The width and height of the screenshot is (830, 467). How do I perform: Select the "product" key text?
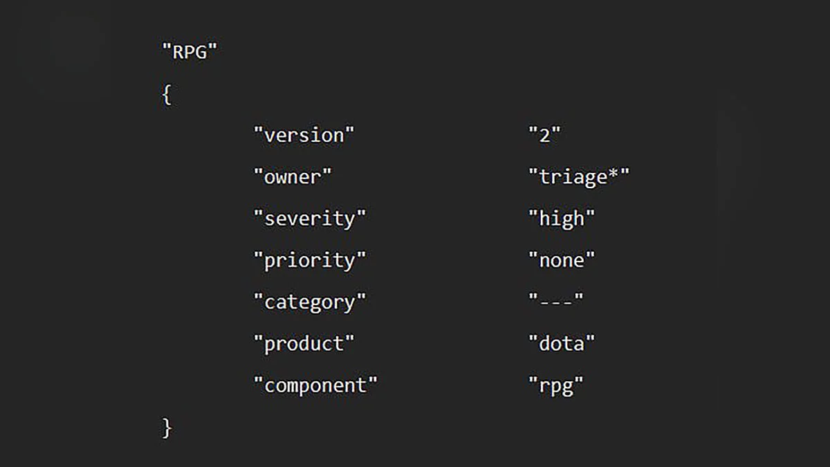pyautogui.click(x=304, y=344)
